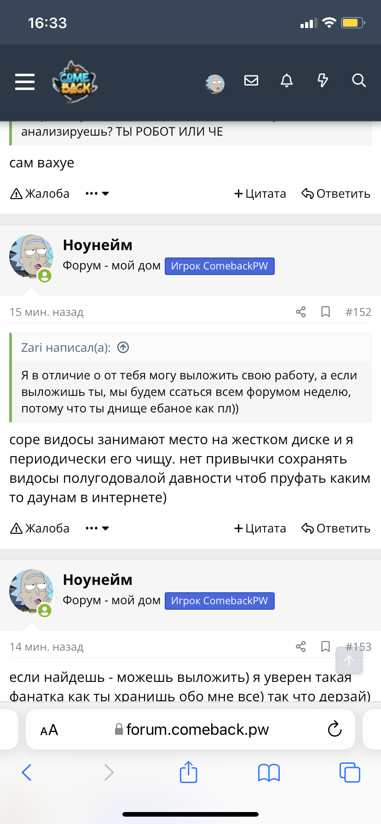Image resolution: width=381 pixels, height=824 pixels.
Task: Expand the '...' menu below 'сам вахуе'
Action: (97, 194)
